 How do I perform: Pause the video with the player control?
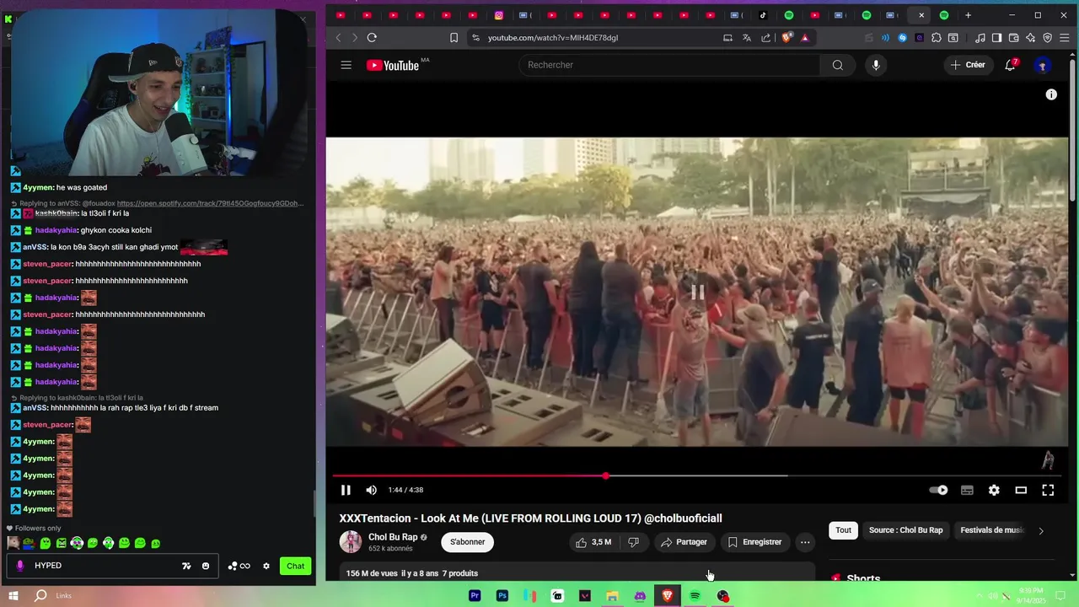[x=346, y=490]
